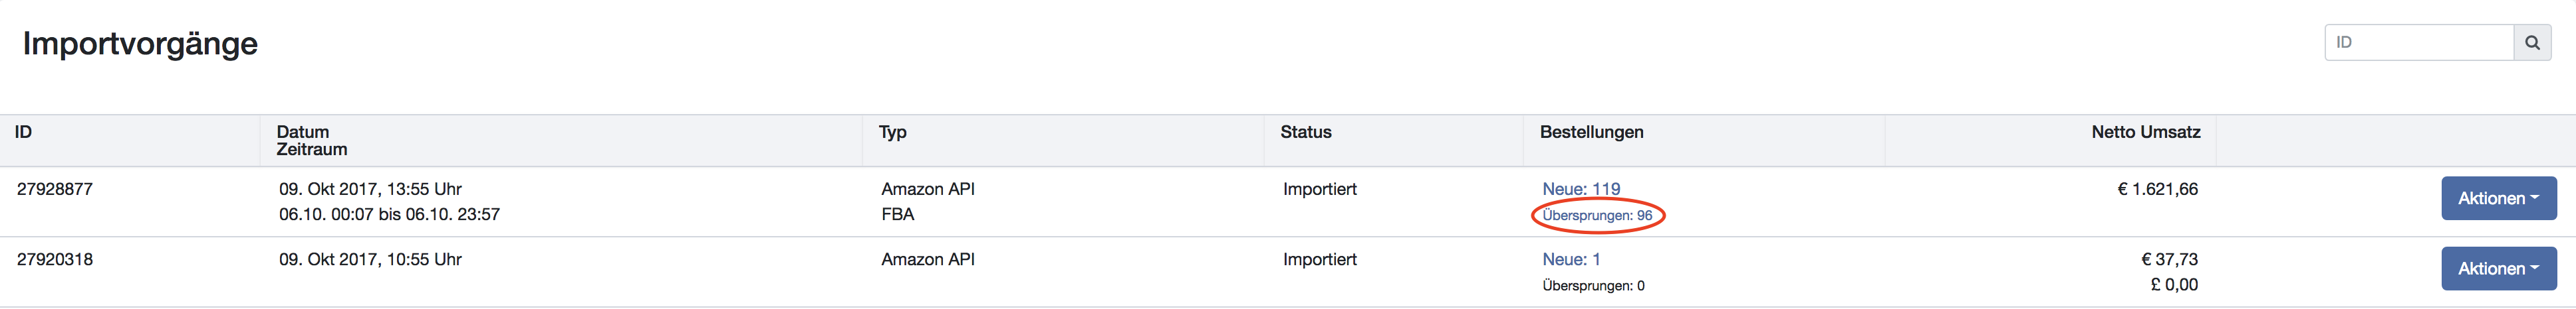Open the 'Neue: 1' orders link
Image resolution: width=2576 pixels, height=309 pixels.
coord(1571,259)
